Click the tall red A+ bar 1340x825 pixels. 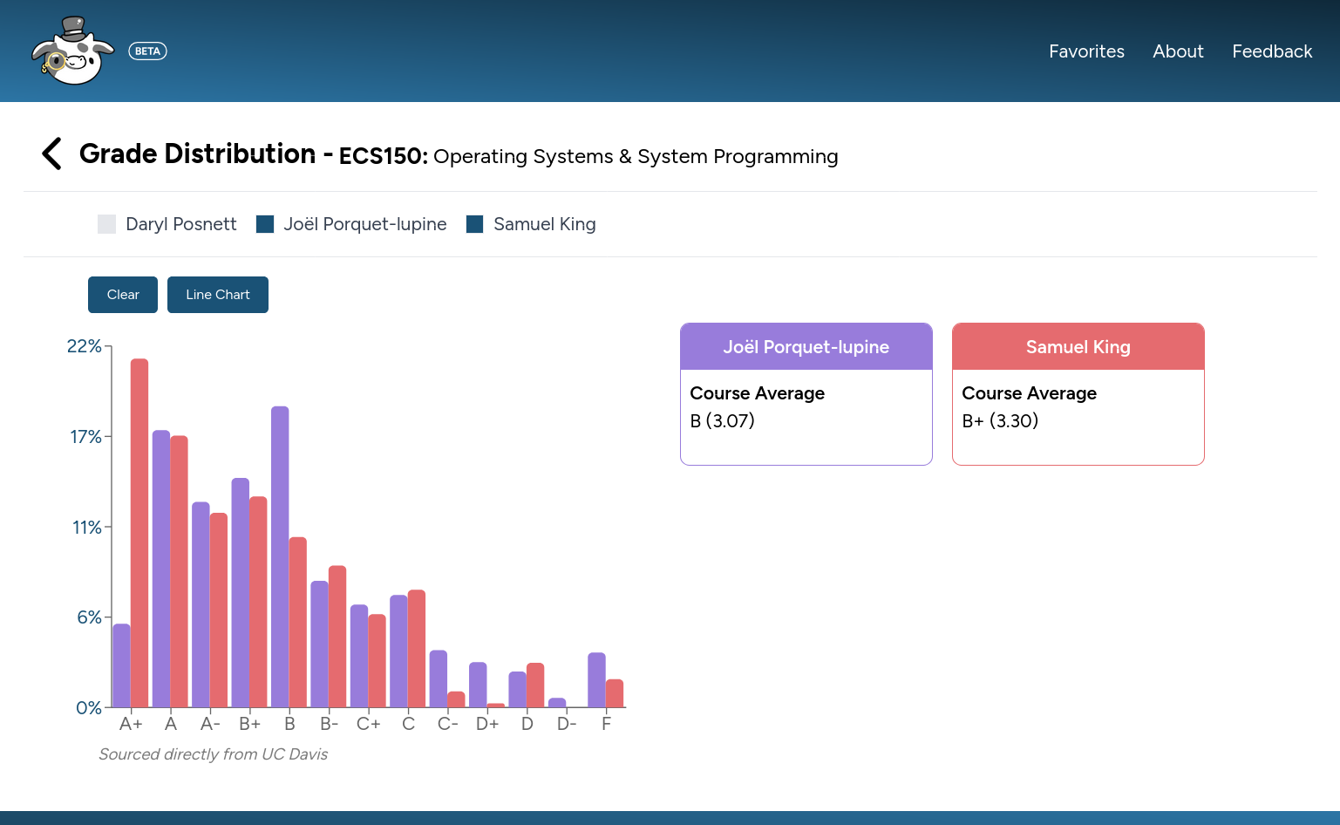pyautogui.click(x=139, y=532)
